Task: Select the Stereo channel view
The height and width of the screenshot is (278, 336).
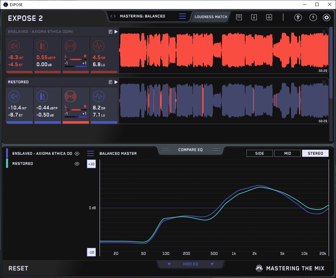Action: click(315, 153)
